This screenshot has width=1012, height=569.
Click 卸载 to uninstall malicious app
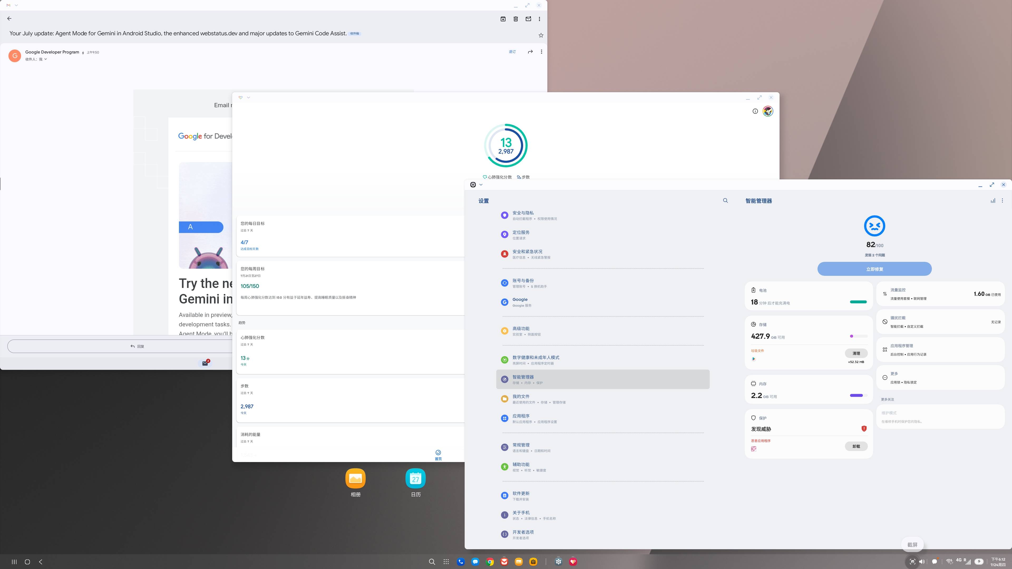click(856, 447)
